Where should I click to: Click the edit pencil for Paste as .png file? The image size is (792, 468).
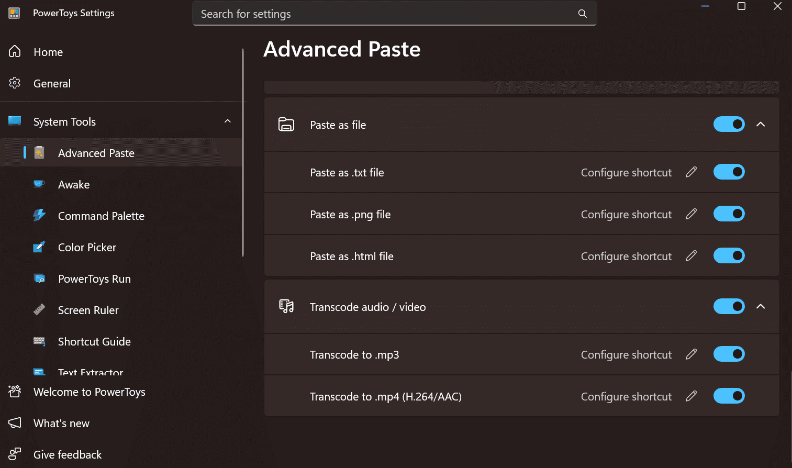[691, 214]
